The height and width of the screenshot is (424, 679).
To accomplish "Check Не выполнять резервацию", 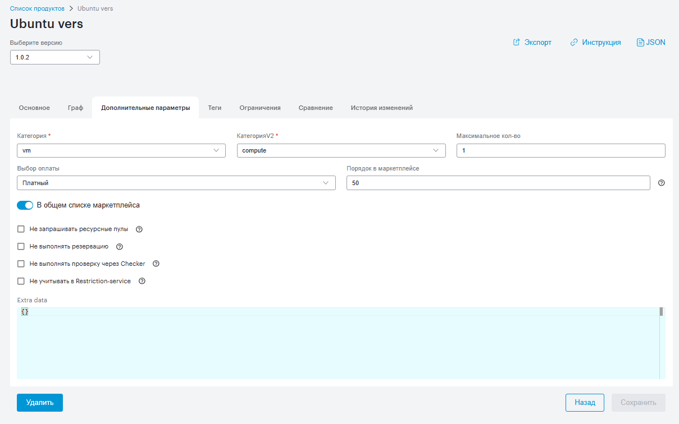I will click(21, 246).
